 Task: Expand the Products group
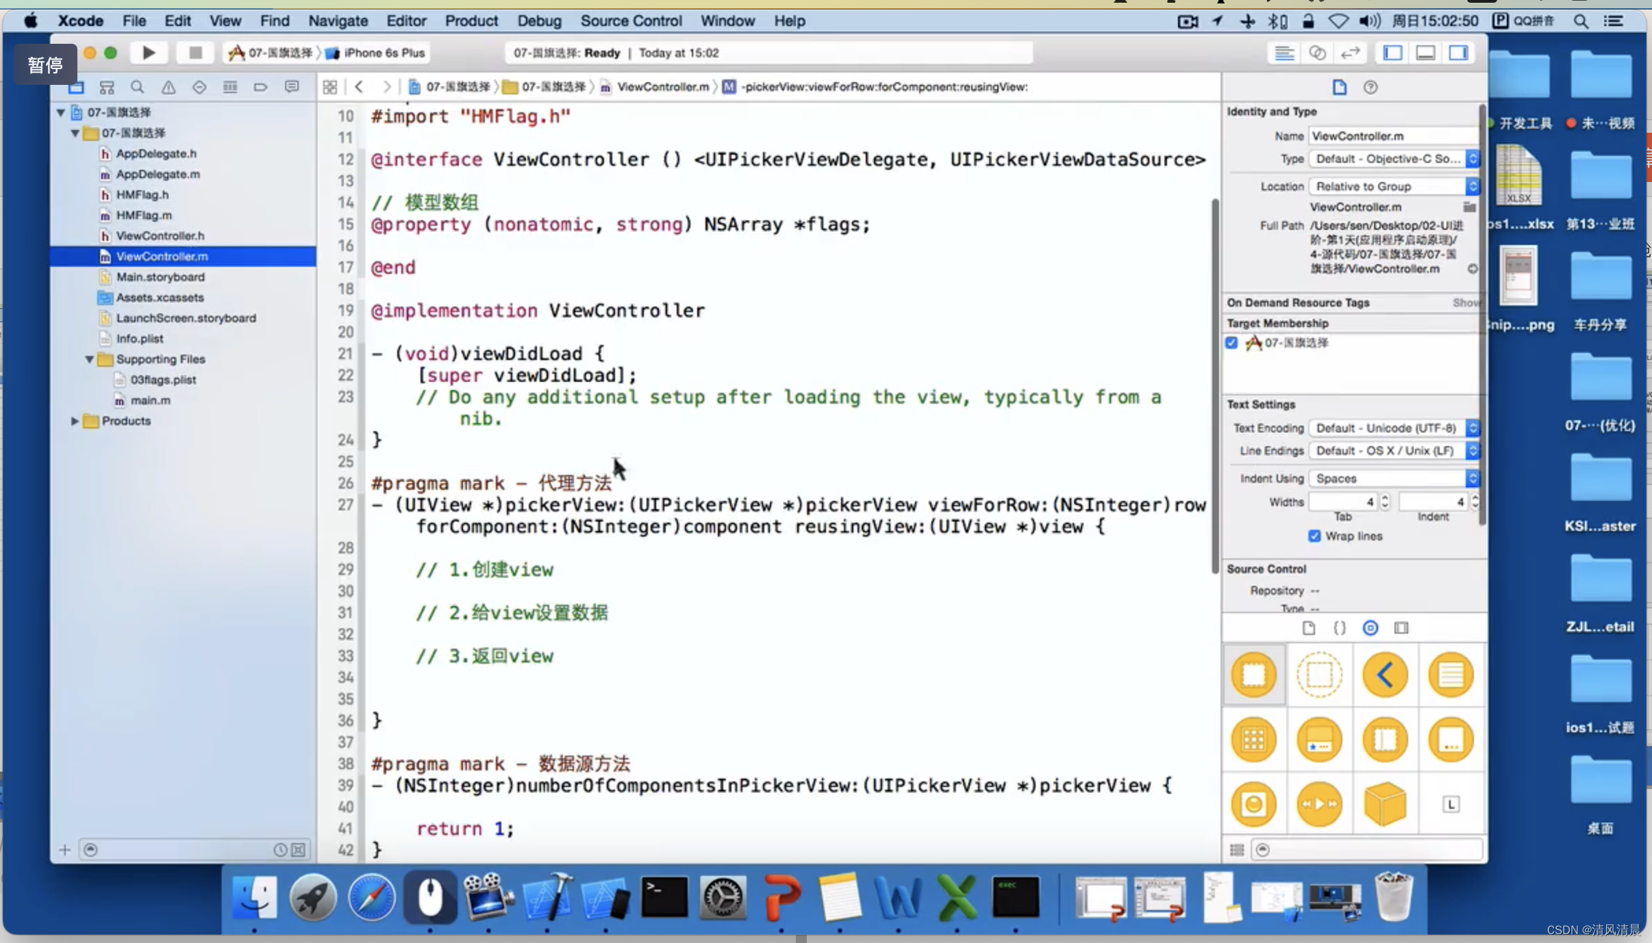[x=75, y=421]
